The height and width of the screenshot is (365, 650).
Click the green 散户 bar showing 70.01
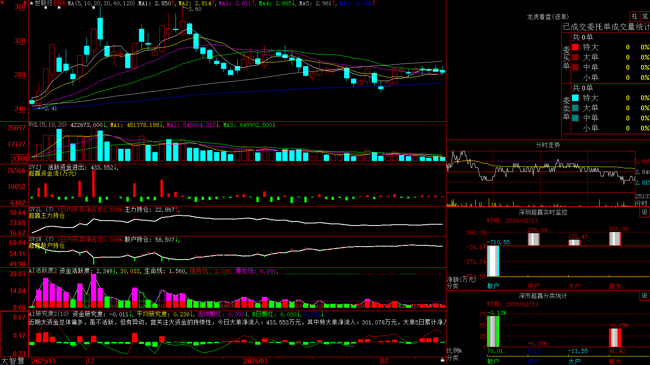click(x=493, y=331)
